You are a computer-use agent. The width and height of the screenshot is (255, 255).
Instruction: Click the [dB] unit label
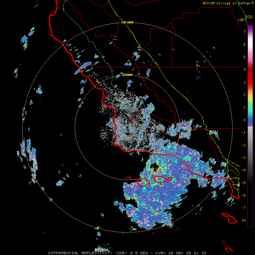click(x=242, y=20)
